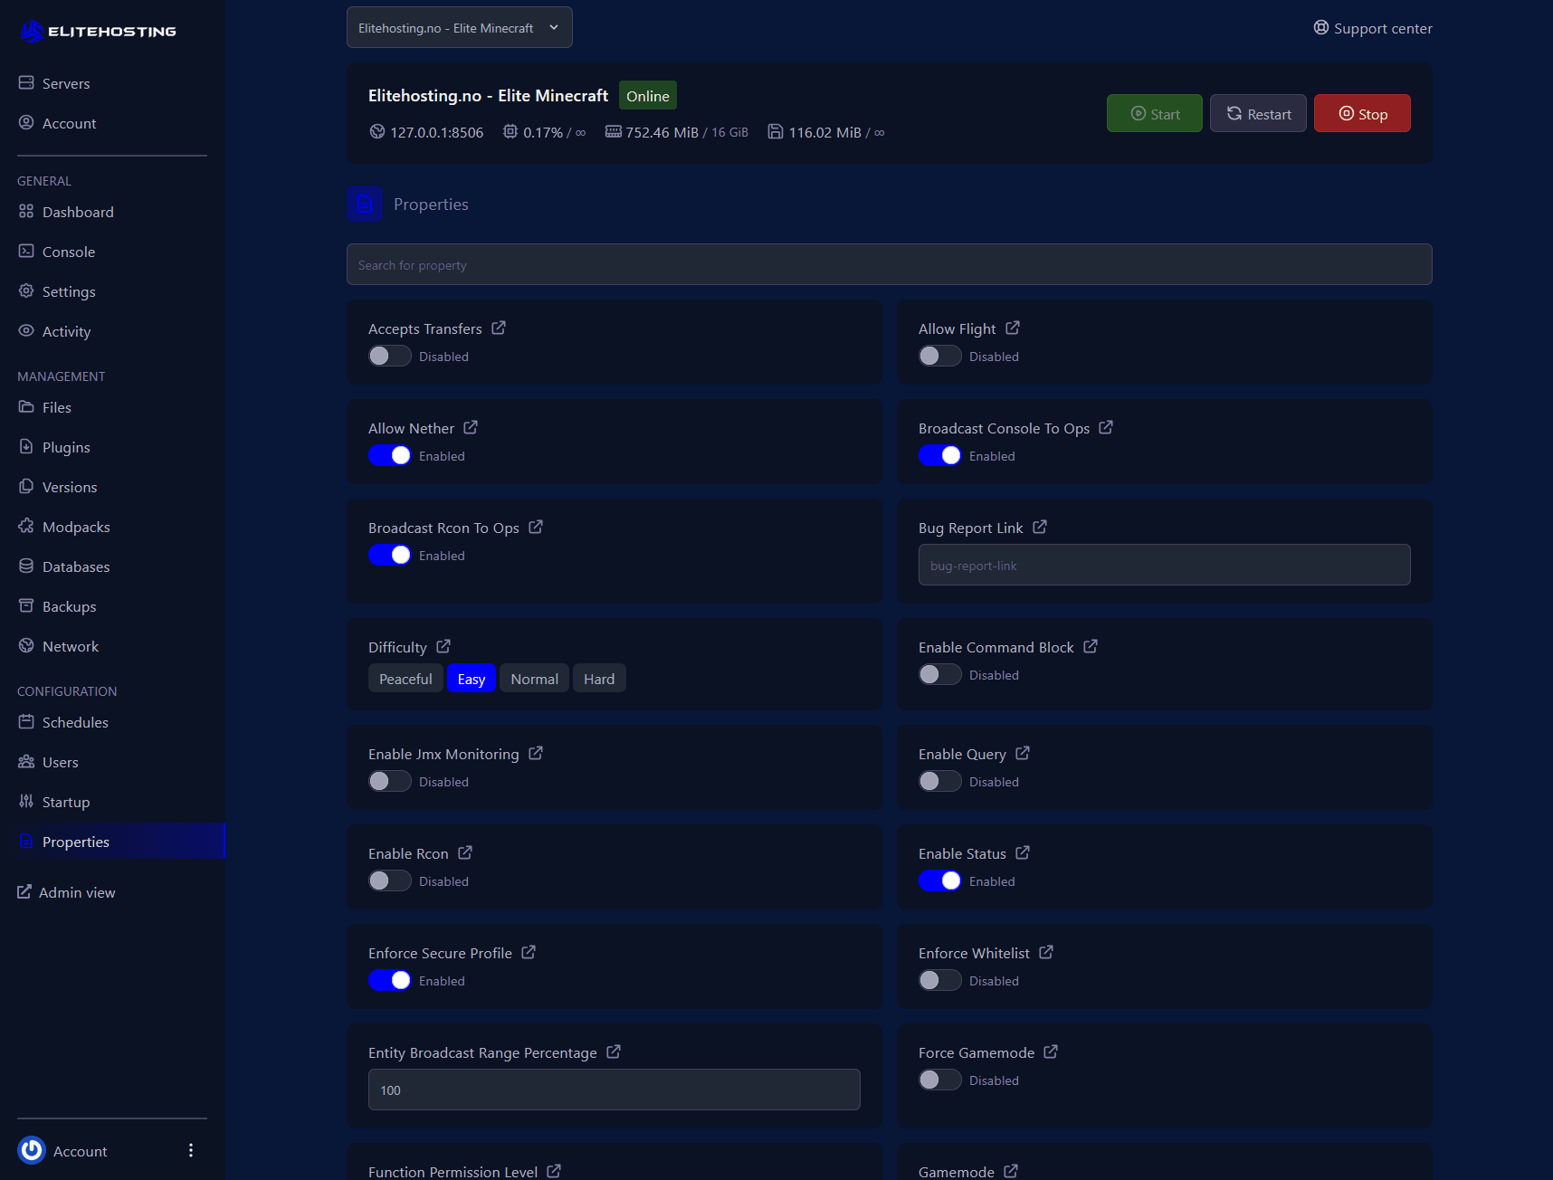This screenshot has height=1180, width=1553.
Task: Select Normal difficulty
Action: (x=534, y=678)
